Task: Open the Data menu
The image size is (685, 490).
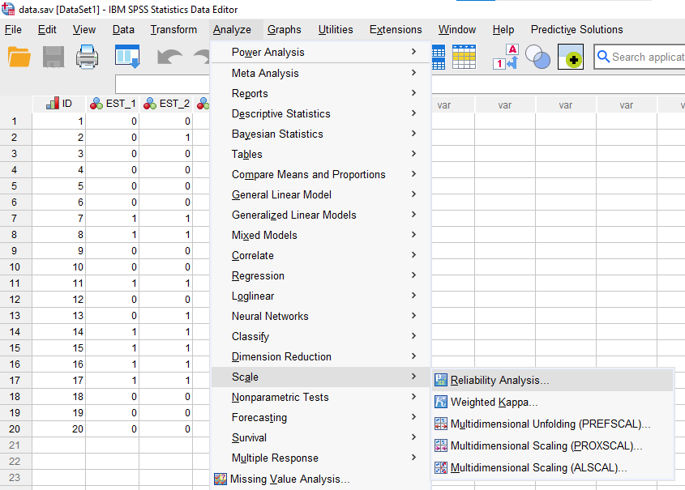Action: pos(123,29)
